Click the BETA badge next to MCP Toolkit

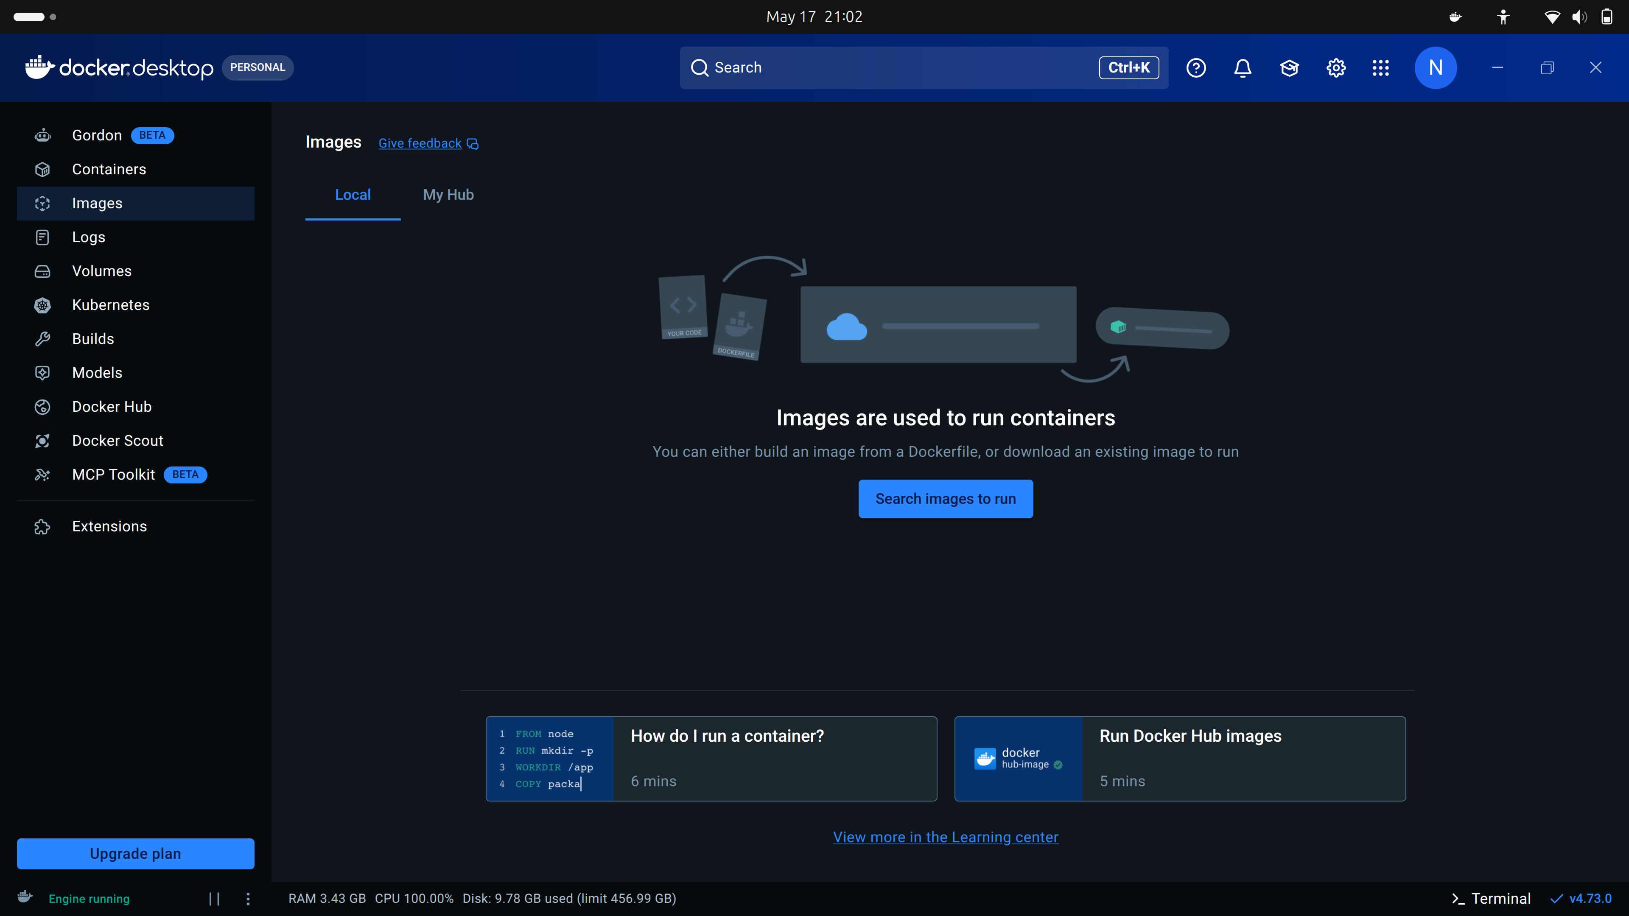tap(185, 475)
